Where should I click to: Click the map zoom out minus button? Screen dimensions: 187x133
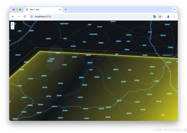(x=13, y=28)
